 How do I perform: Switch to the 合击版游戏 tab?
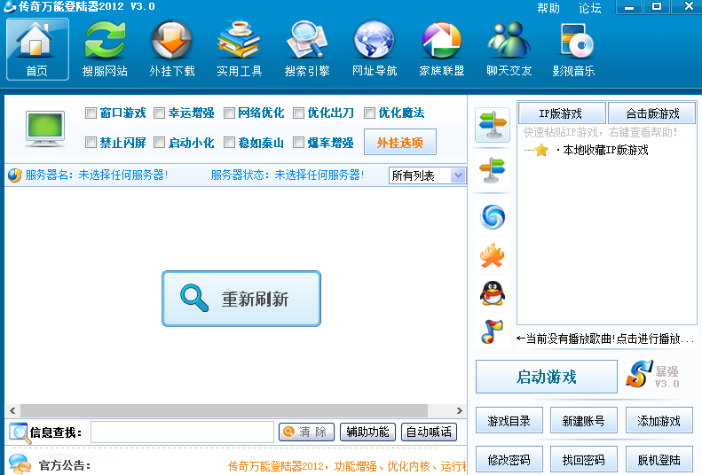(x=651, y=113)
